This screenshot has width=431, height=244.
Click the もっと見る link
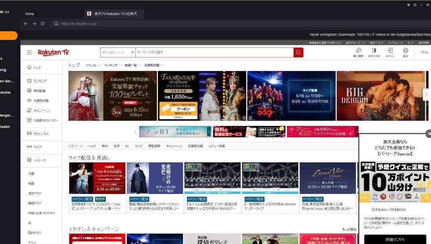coord(349,229)
